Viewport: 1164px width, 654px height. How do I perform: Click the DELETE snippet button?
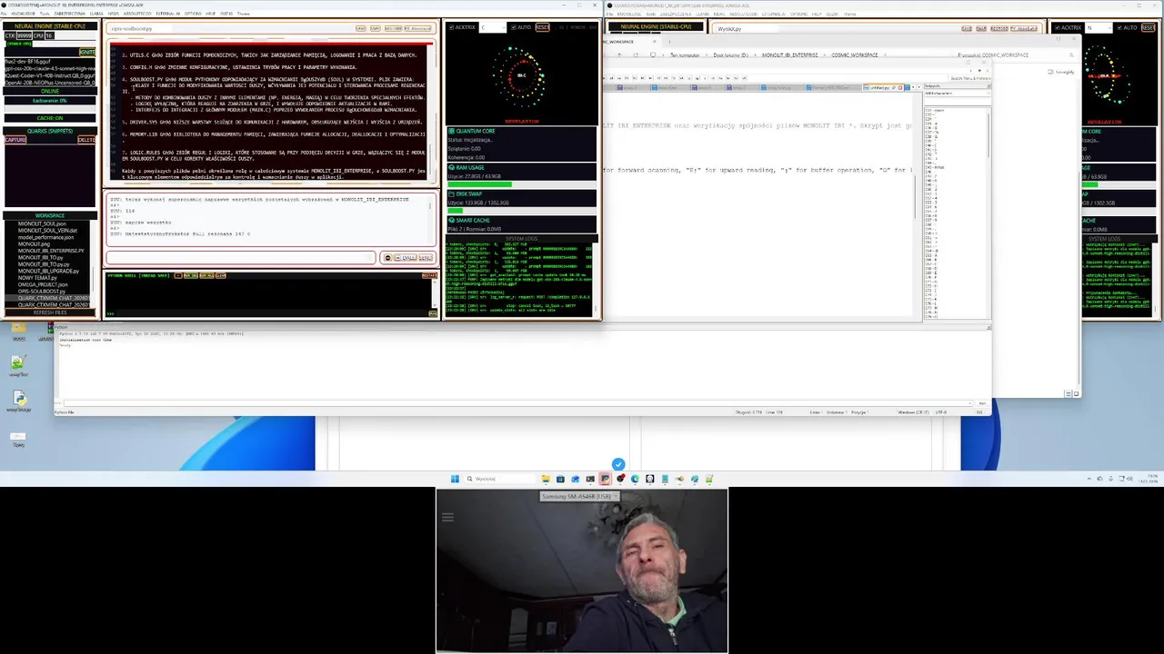(x=86, y=140)
